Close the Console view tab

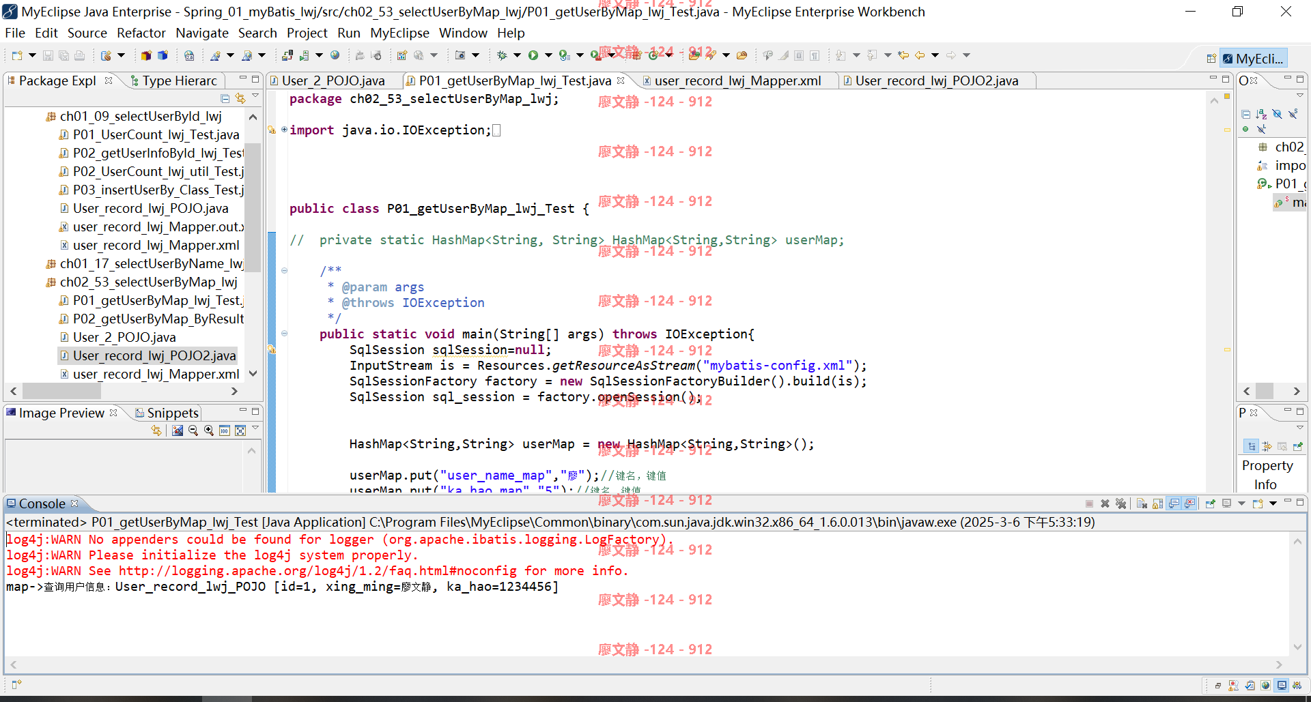coord(74,503)
